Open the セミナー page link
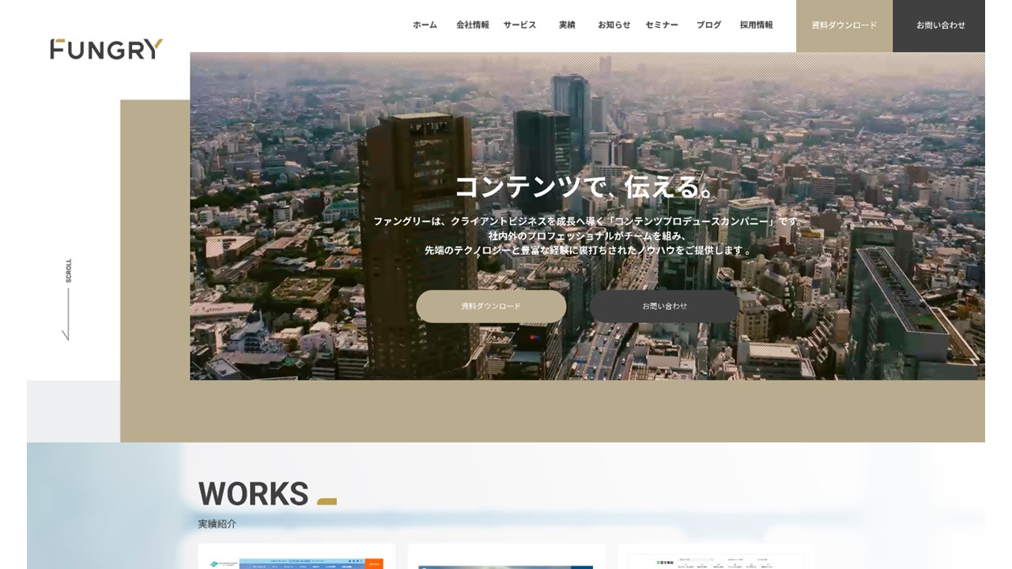This screenshot has height=569, width=1012. pos(663,24)
